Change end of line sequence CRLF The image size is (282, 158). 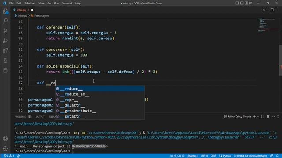tap(213, 156)
